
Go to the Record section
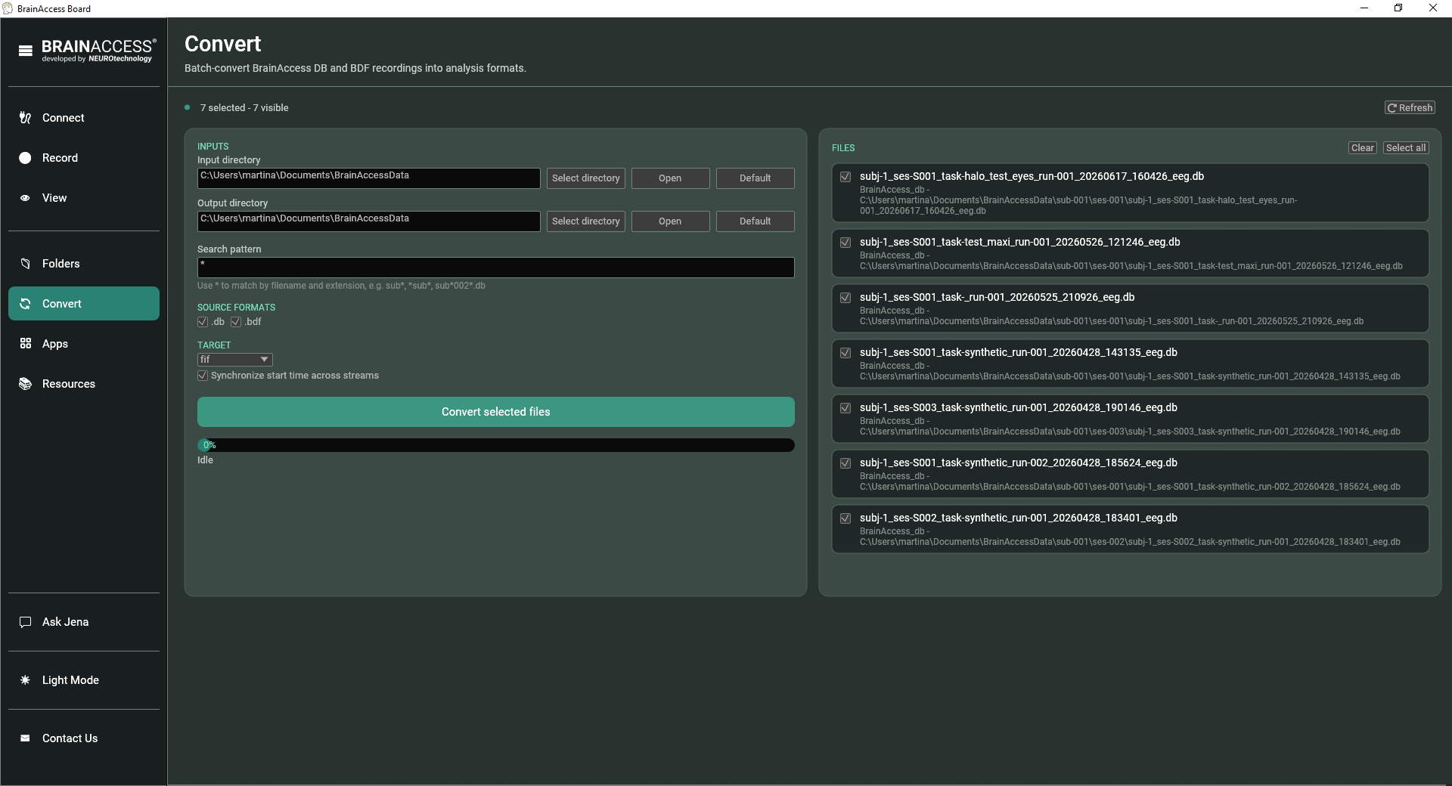point(84,158)
